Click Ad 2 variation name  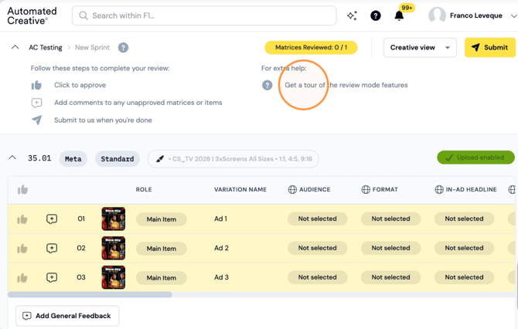[221, 248]
